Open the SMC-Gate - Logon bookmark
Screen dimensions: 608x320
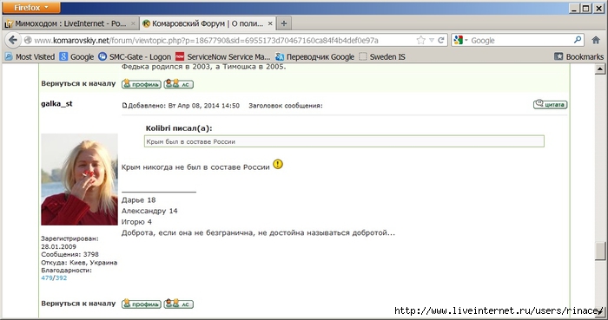coord(135,57)
